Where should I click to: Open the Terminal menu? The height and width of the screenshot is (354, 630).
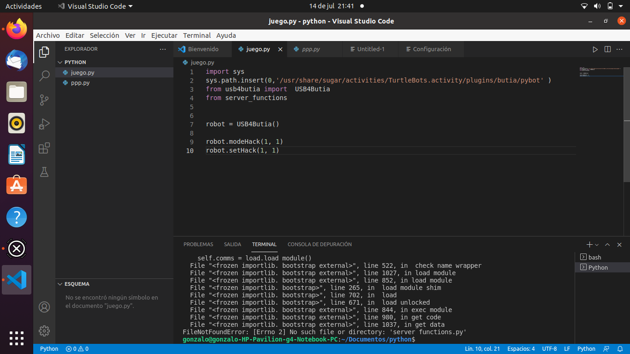[197, 35]
